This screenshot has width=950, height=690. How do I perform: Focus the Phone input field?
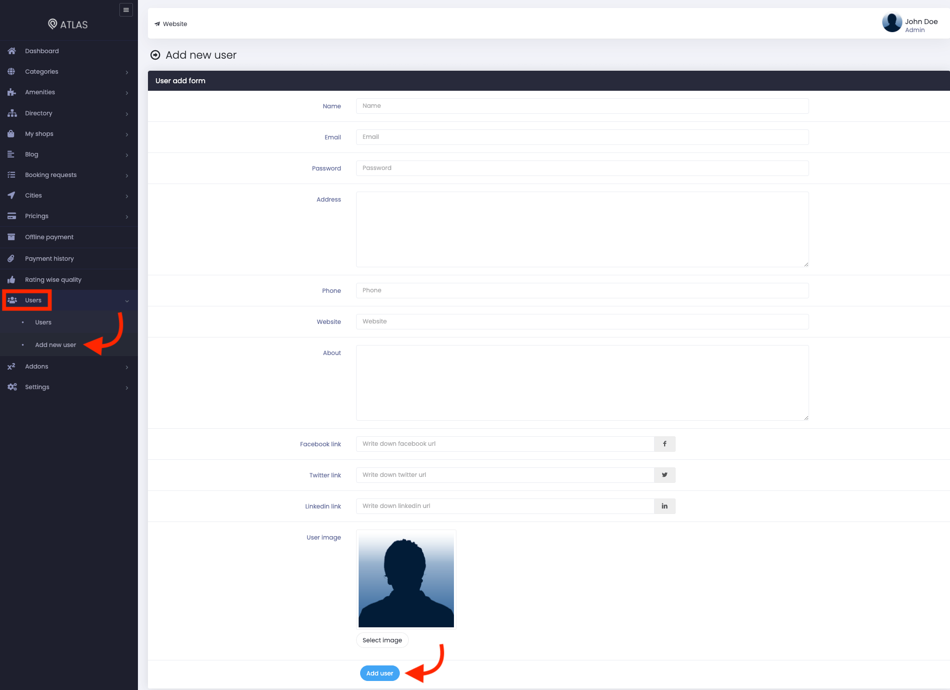click(582, 290)
